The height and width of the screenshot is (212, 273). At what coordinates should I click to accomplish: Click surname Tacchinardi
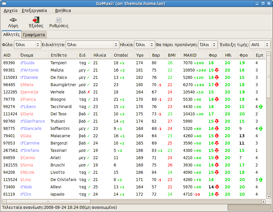(x=61, y=107)
